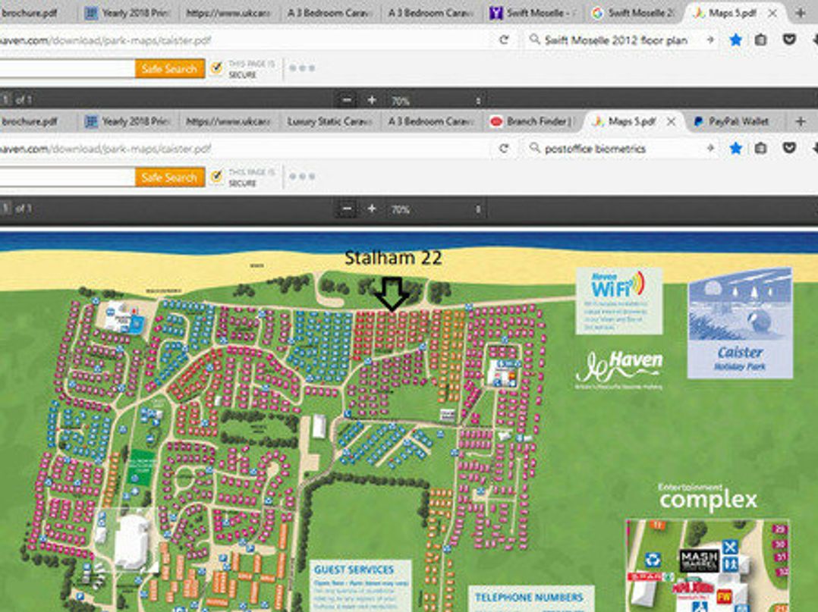Open the PDF toolbar overflow control next to 70%
The height and width of the screenshot is (612, 818).
tap(477, 209)
